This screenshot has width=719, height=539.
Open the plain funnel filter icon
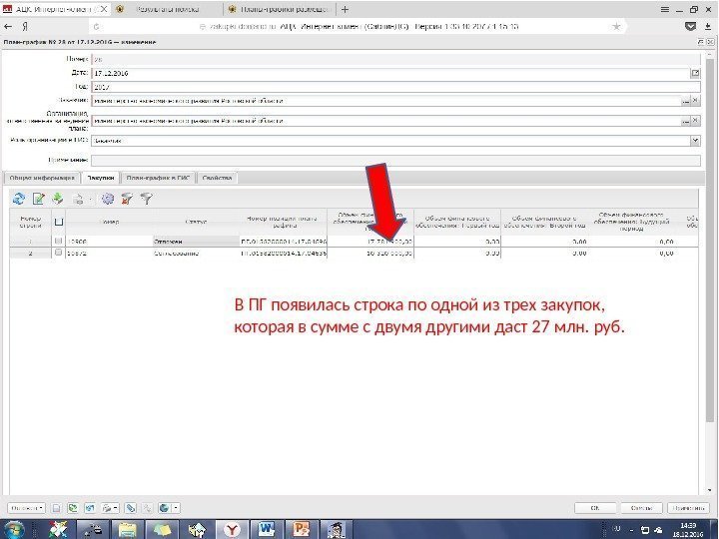pos(146,199)
